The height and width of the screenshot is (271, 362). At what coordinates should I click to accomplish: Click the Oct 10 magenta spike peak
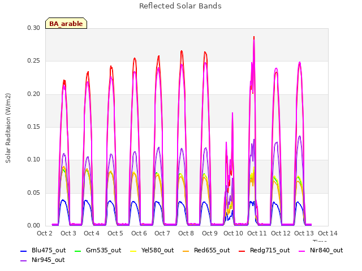(x=232, y=113)
